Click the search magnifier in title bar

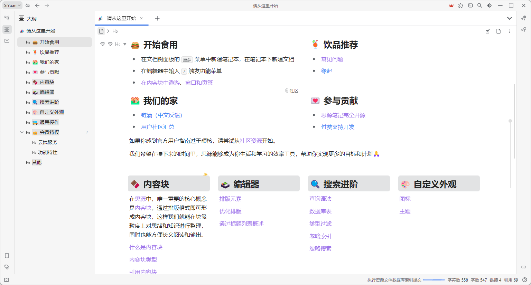pyautogui.click(x=479, y=6)
